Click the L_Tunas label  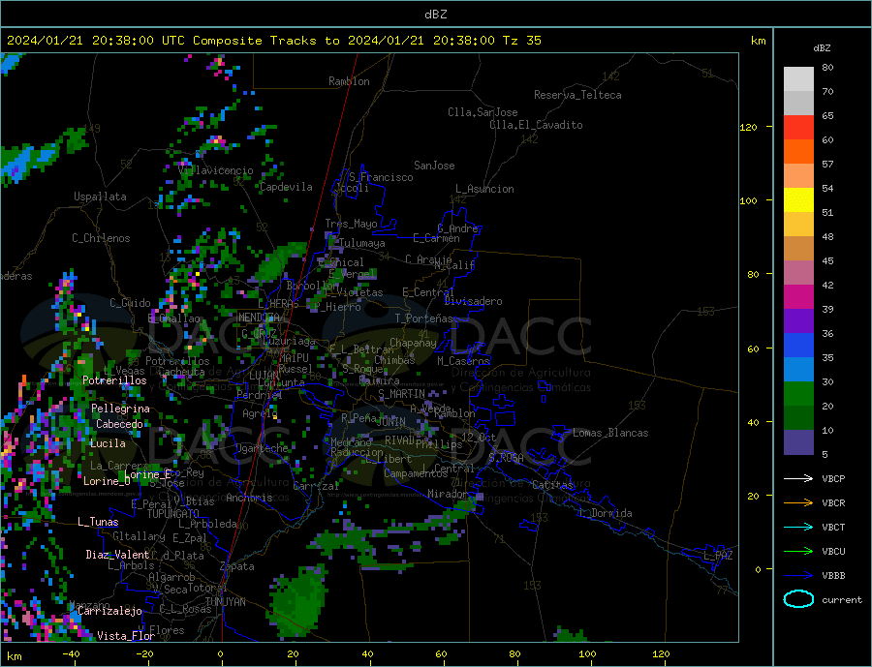tap(98, 522)
